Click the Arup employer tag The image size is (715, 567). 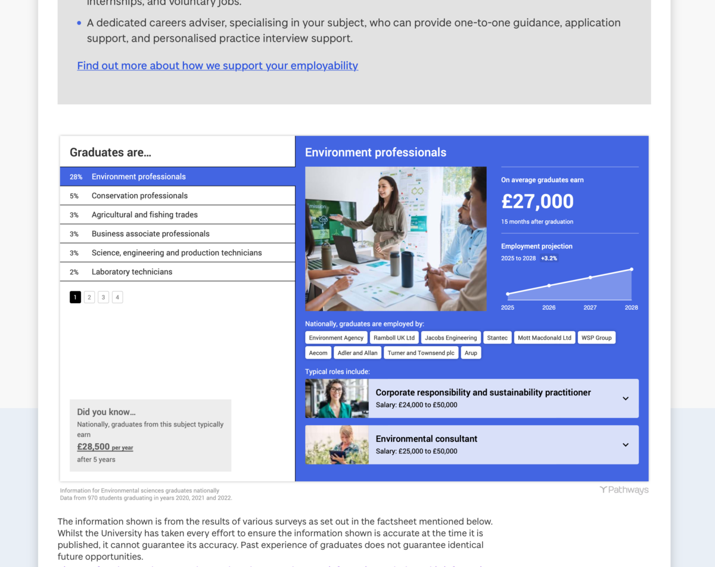[x=471, y=353]
